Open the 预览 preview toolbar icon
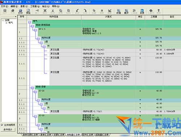This screenshot has height=137, width=181. click(28, 12)
